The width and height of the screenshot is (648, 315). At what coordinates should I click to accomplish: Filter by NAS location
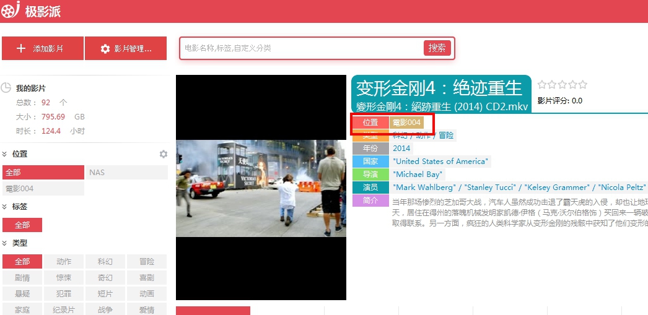pyautogui.click(x=126, y=172)
